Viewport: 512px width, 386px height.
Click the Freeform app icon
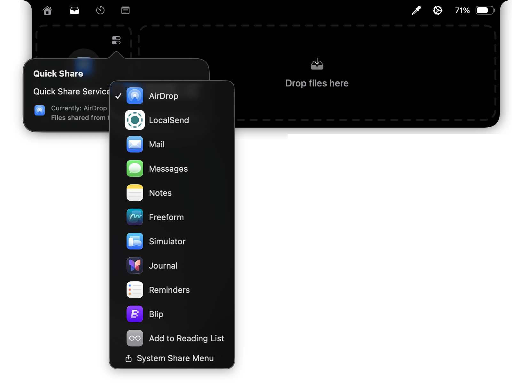pyautogui.click(x=135, y=217)
